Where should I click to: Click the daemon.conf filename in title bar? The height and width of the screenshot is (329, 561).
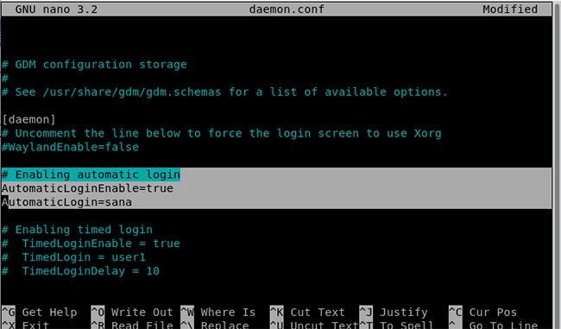[287, 9]
